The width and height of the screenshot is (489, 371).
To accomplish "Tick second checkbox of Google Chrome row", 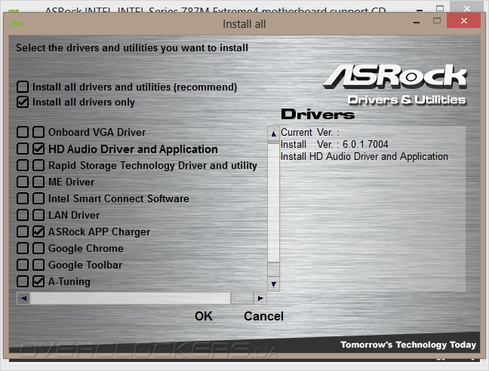I will (38, 248).
